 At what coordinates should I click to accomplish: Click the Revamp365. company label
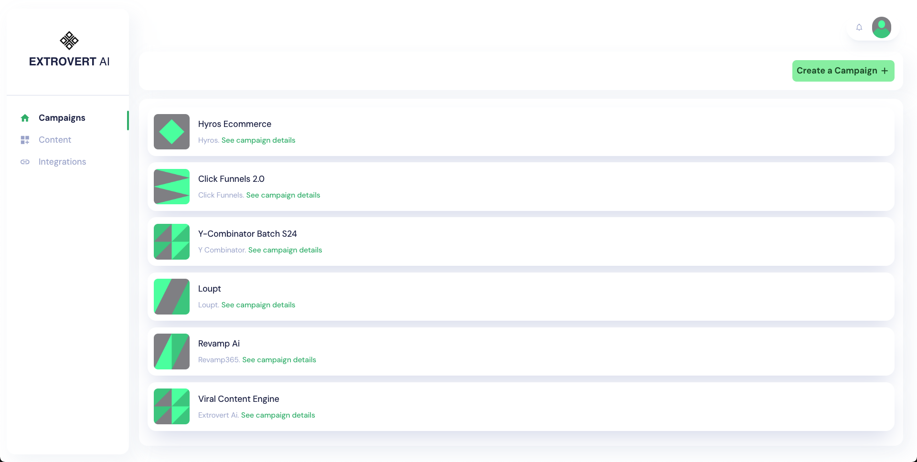coord(219,360)
